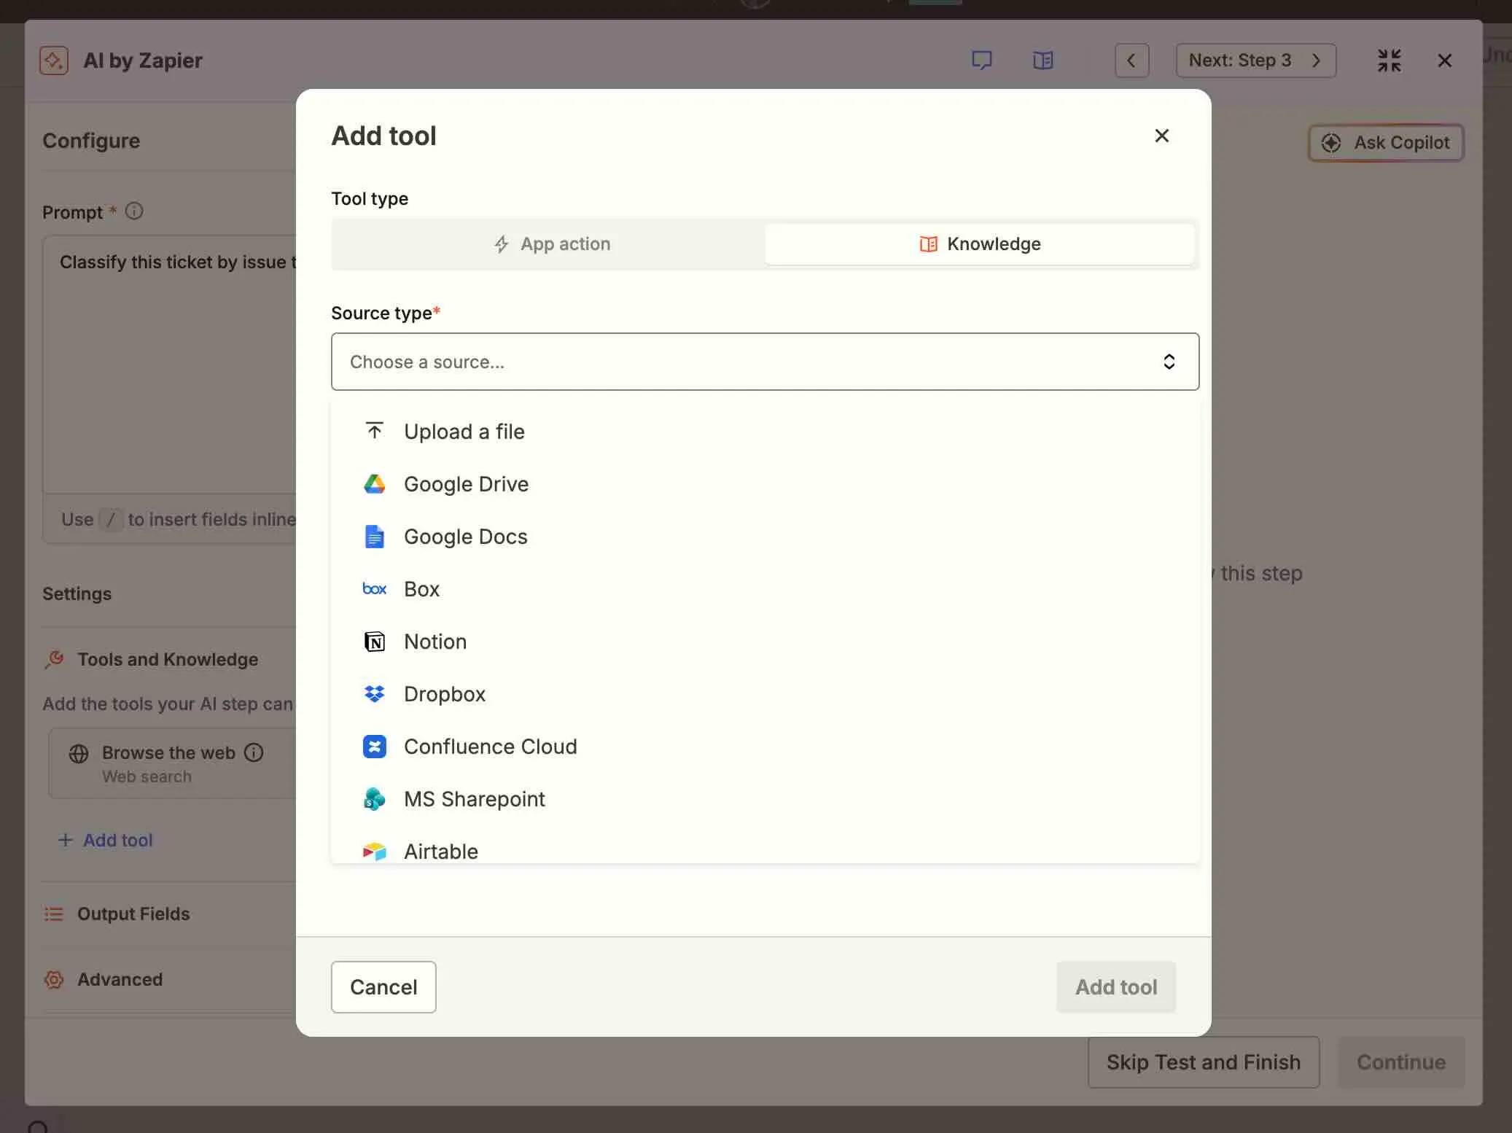Click the Notion icon in list
Image resolution: width=1512 pixels, height=1133 pixels.
point(374,642)
